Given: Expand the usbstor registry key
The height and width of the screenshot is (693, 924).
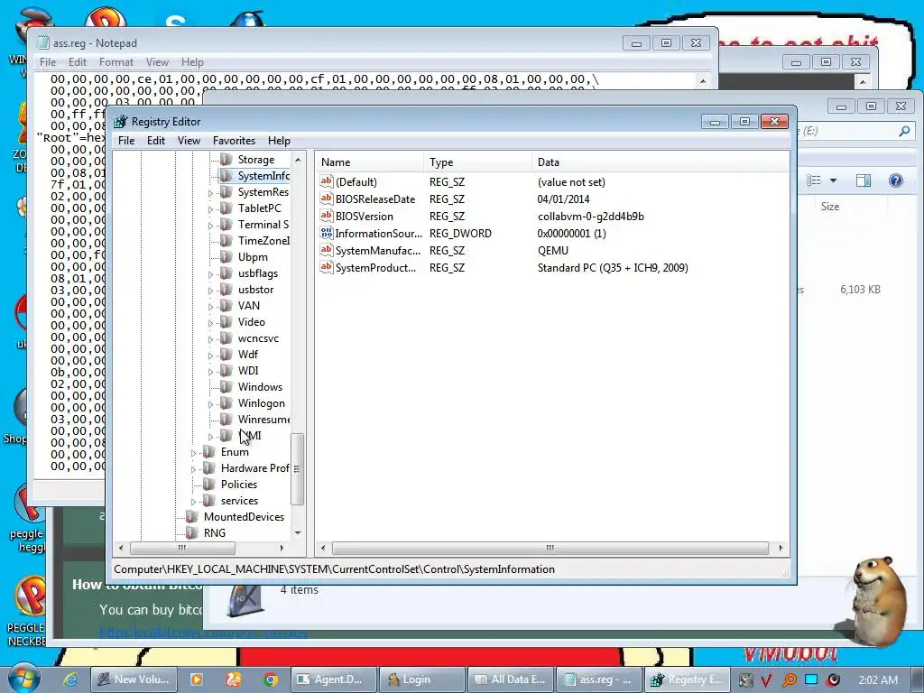Looking at the screenshot, I should tap(210, 290).
